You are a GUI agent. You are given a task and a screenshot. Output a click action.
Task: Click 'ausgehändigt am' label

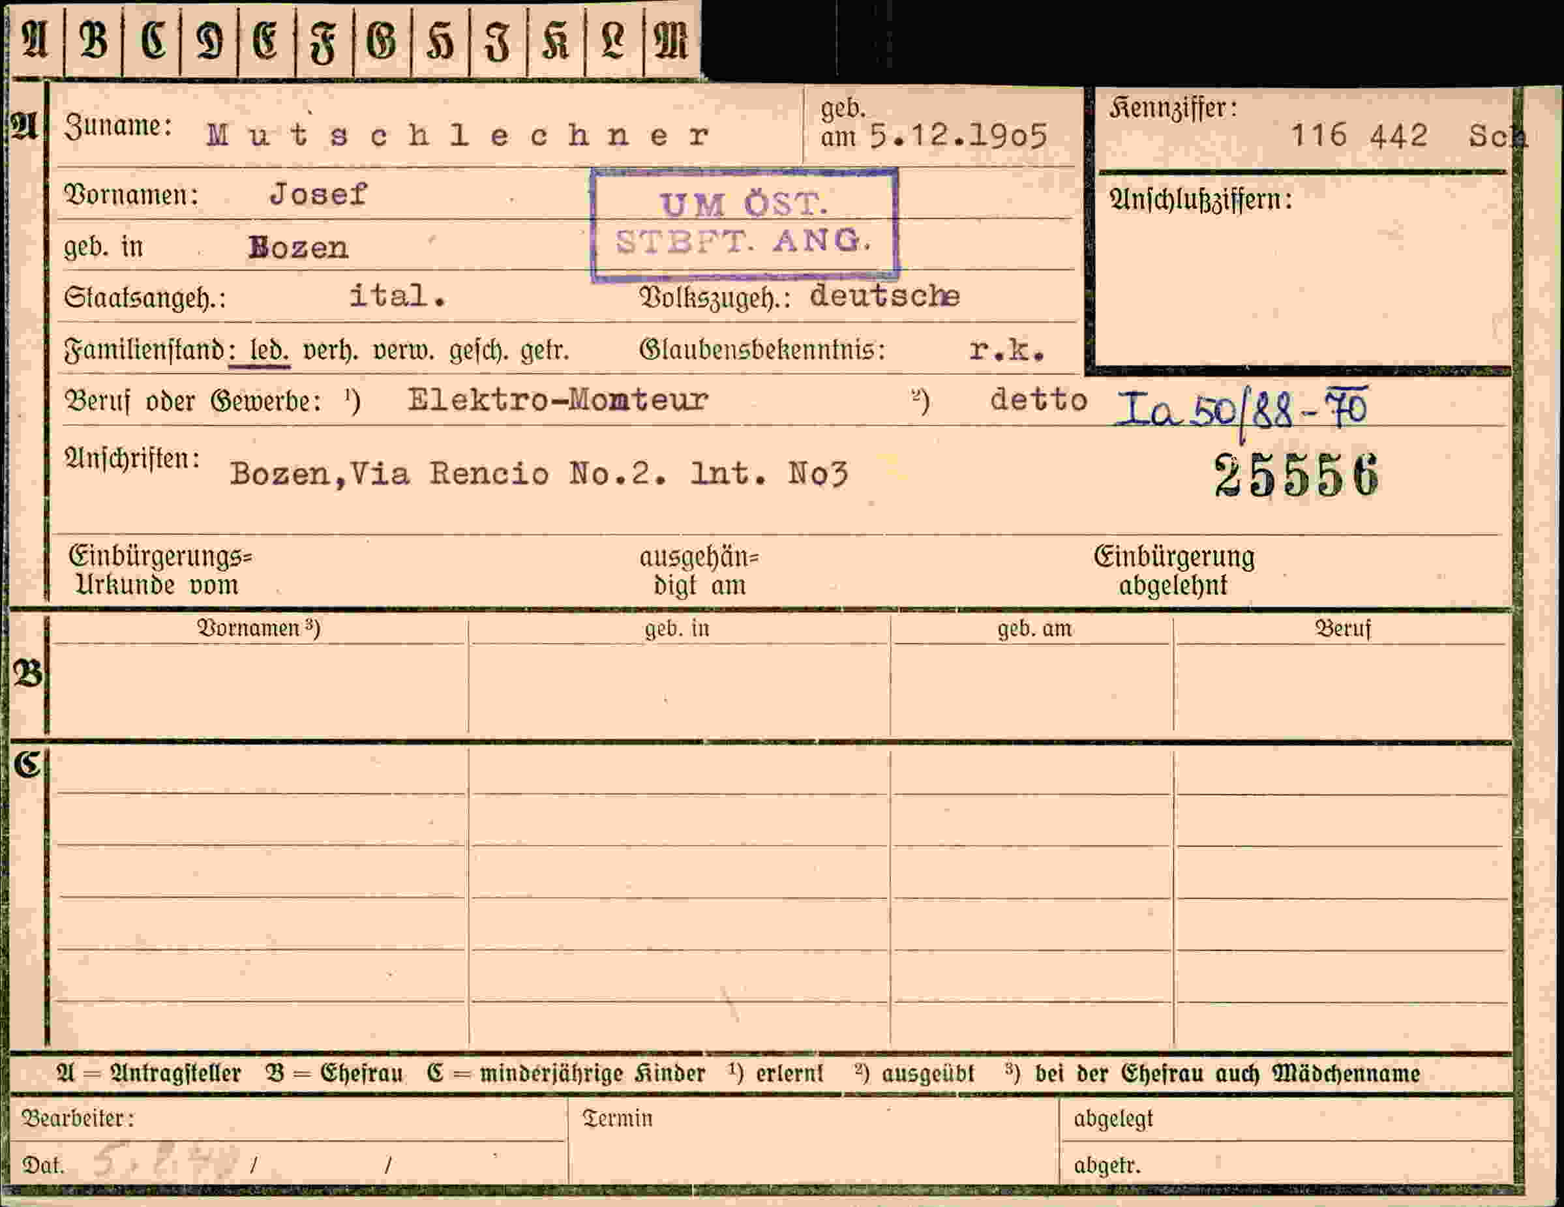699,571
